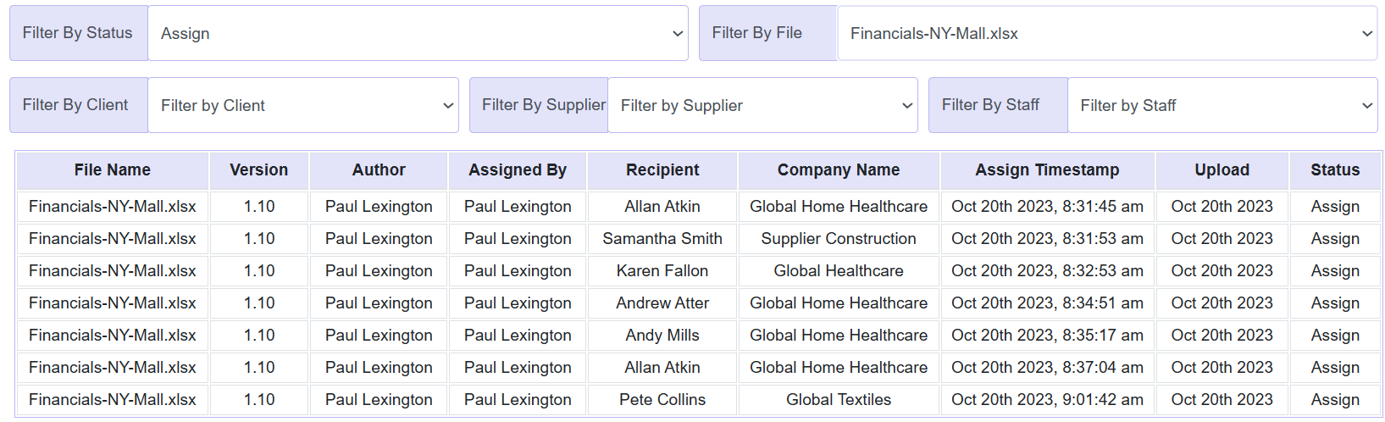Expand the Filter by Client dropdown
The height and width of the screenshot is (422, 1385).
(303, 106)
